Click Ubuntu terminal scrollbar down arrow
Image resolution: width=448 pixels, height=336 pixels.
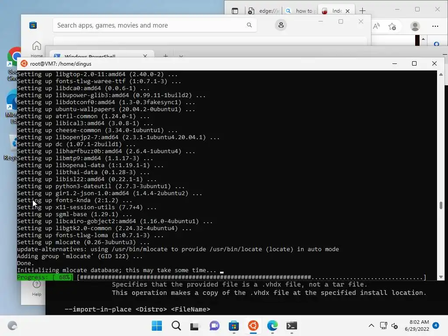(441, 277)
